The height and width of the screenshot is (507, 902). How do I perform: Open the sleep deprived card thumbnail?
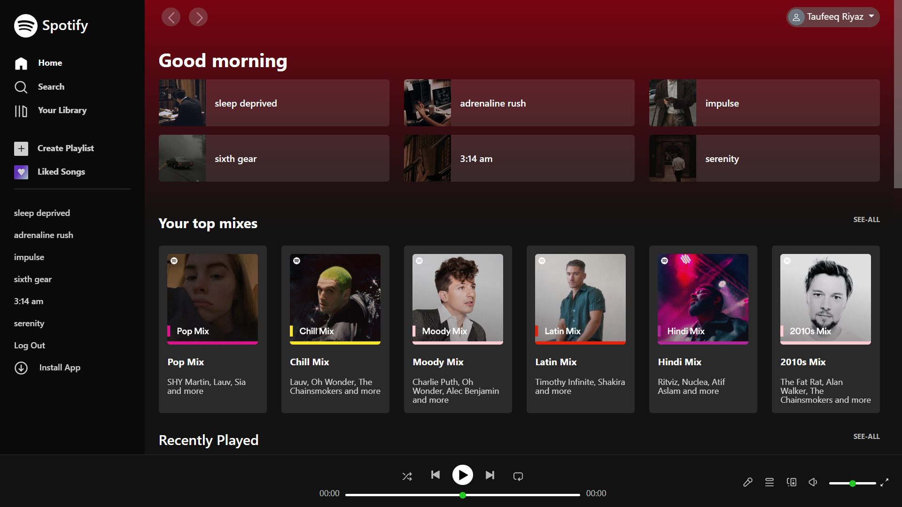(182, 103)
